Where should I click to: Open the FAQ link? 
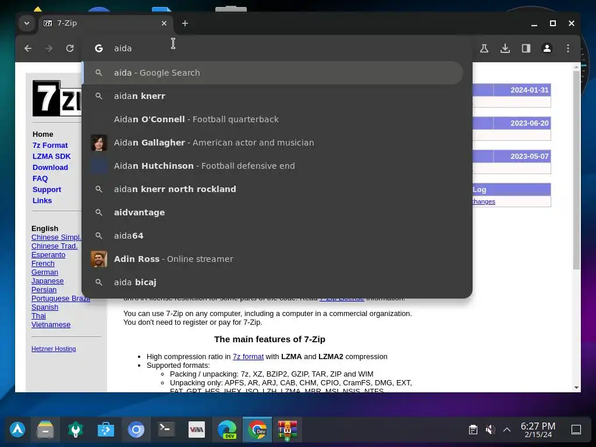40,178
